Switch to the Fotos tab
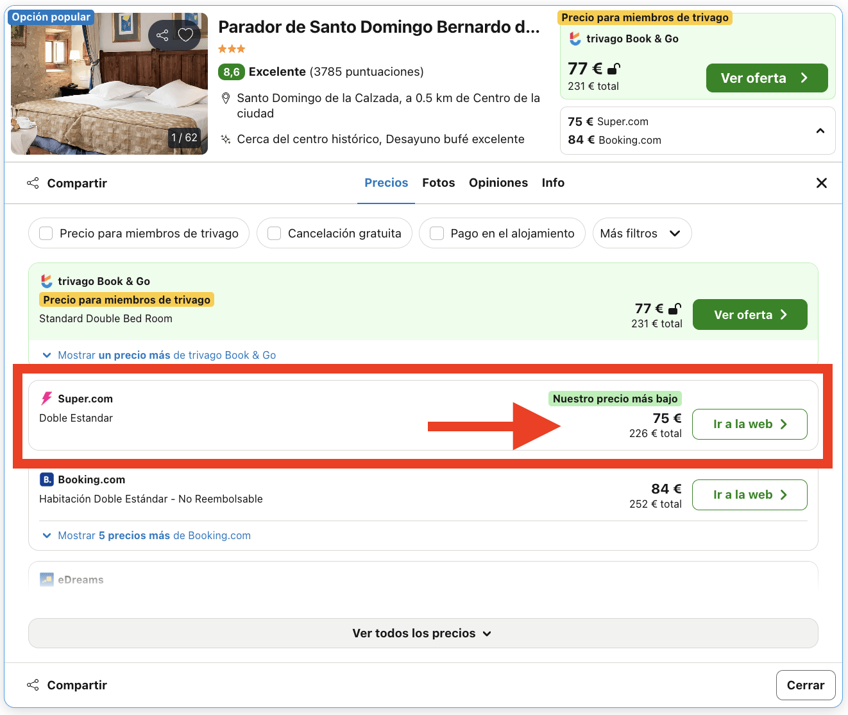This screenshot has height=715, width=848. [x=438, y=182]
